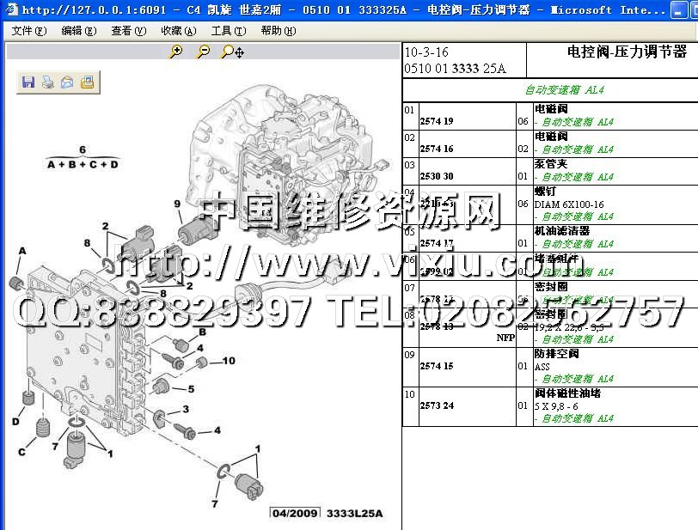The width and height of the screenshot is (698, 530).
Task: Open the 收藏(A) favorites menu
Action: point(178,31)
